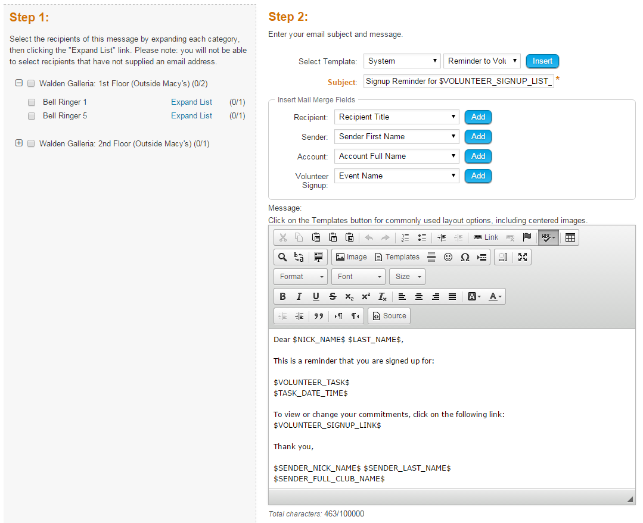Click the Insert template button
The width and height of the screenshot is (643, 523).
(542, 61)
